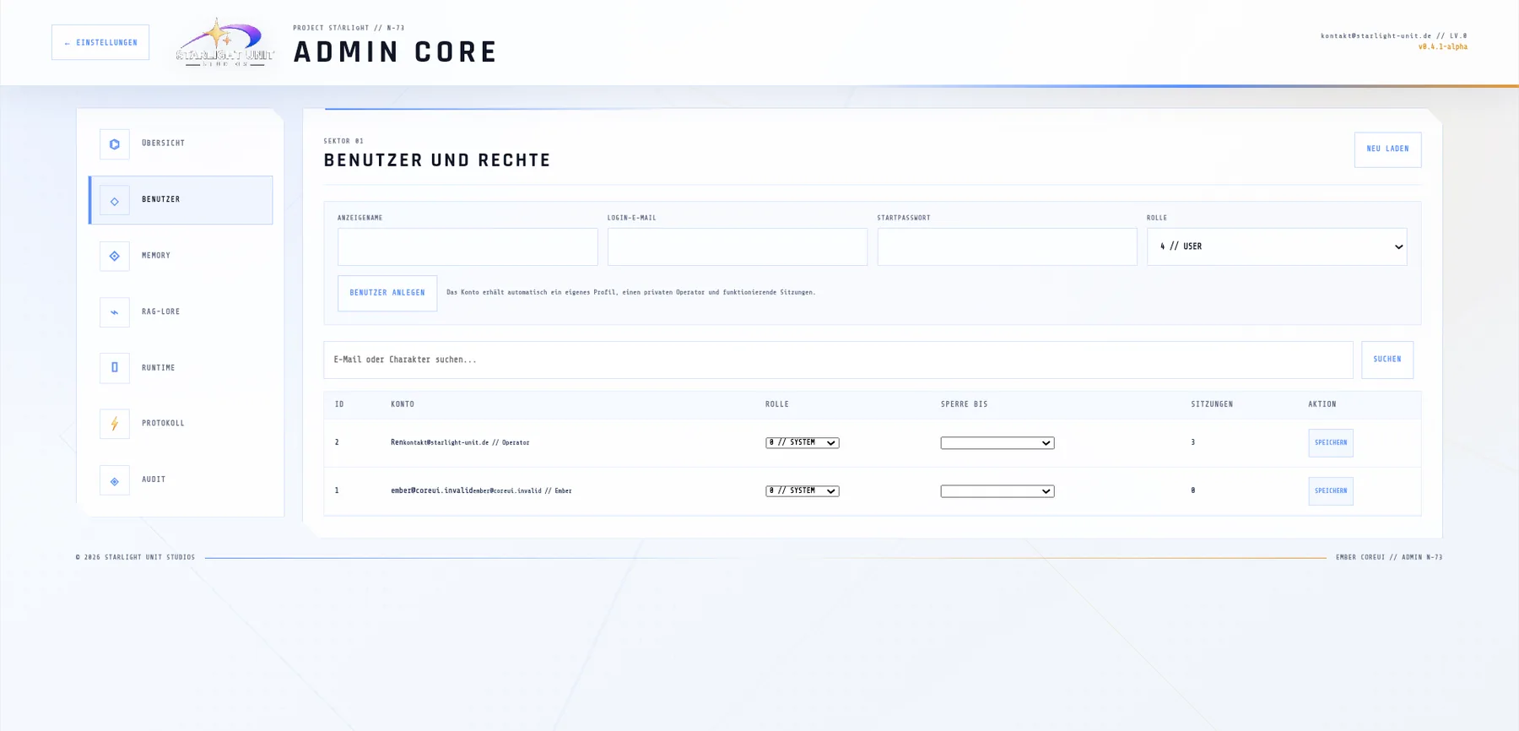Click the 'Sitzungen' column header
1519x731 pixels.
[x=1212, y=404]
